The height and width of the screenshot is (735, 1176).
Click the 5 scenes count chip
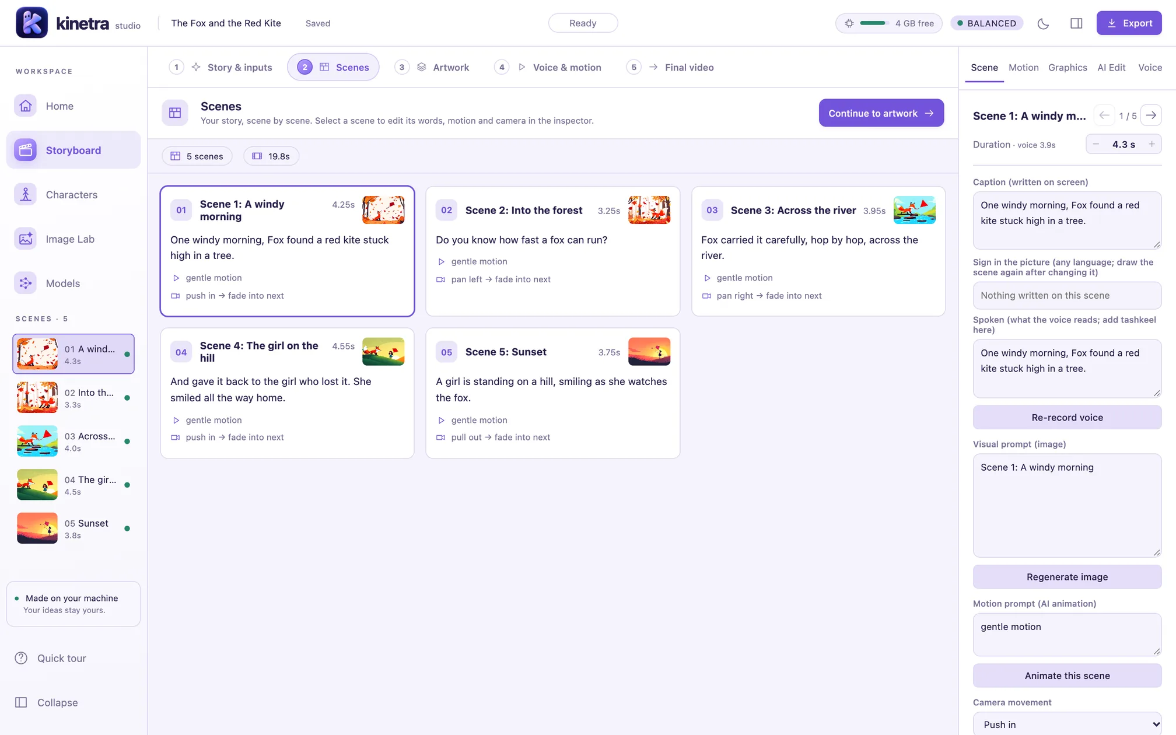pos(197,156)
